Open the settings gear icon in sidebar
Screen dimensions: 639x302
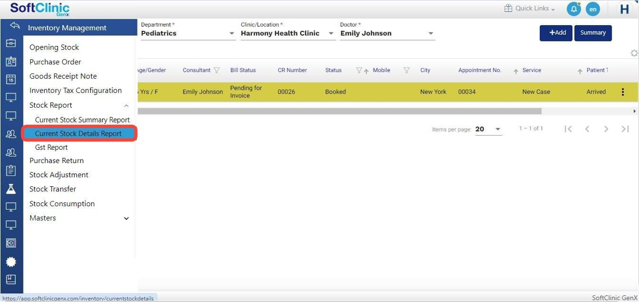[x=11, y=262]
